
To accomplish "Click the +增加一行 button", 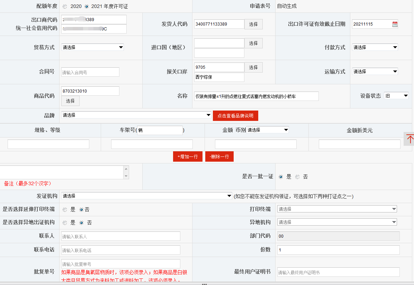I will pos(188,156).
